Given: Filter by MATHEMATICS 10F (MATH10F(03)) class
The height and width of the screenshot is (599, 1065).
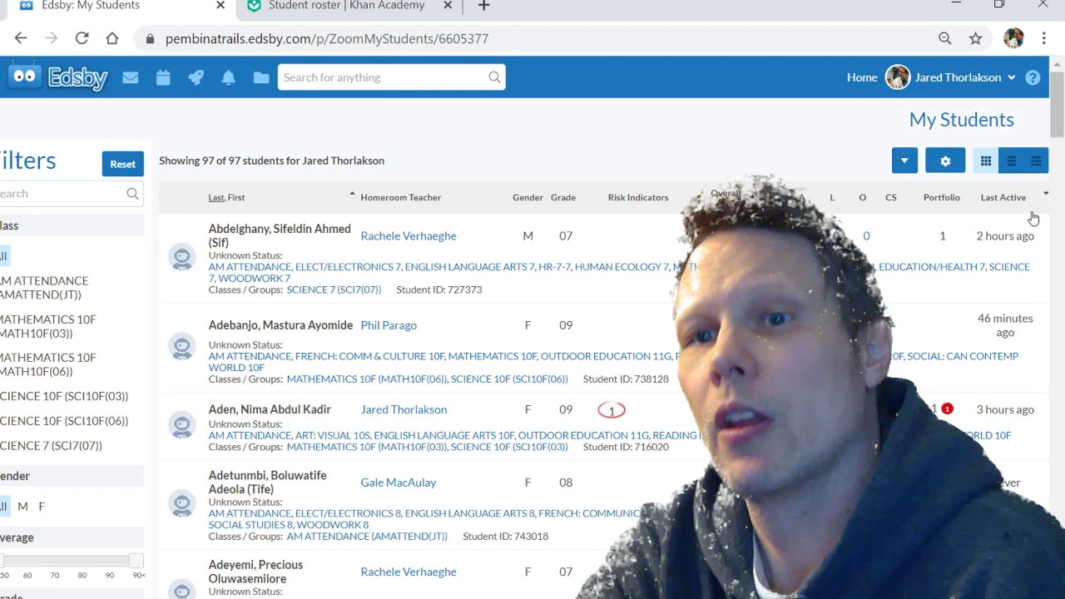Looking at the screenshot, I should tap(48, 326).
